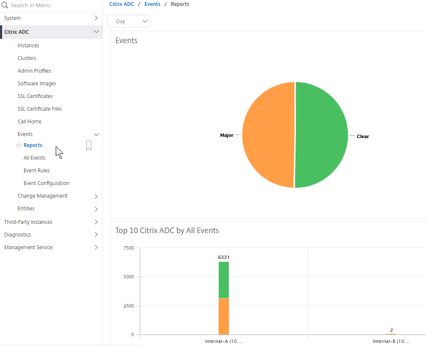Go to Clusters
The height and width of the screenshot is (348, 426).
[x=27, y=58]
